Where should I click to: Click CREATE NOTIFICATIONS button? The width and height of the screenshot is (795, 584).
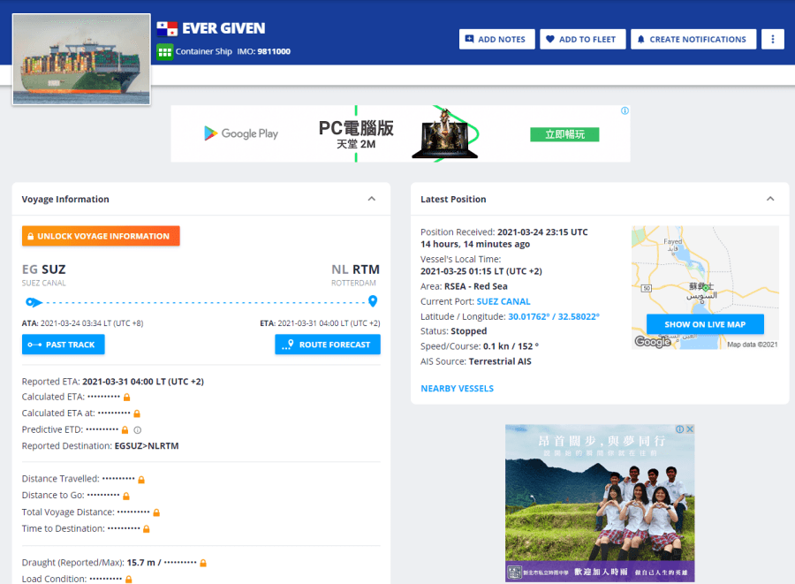(x=693, y=39)
